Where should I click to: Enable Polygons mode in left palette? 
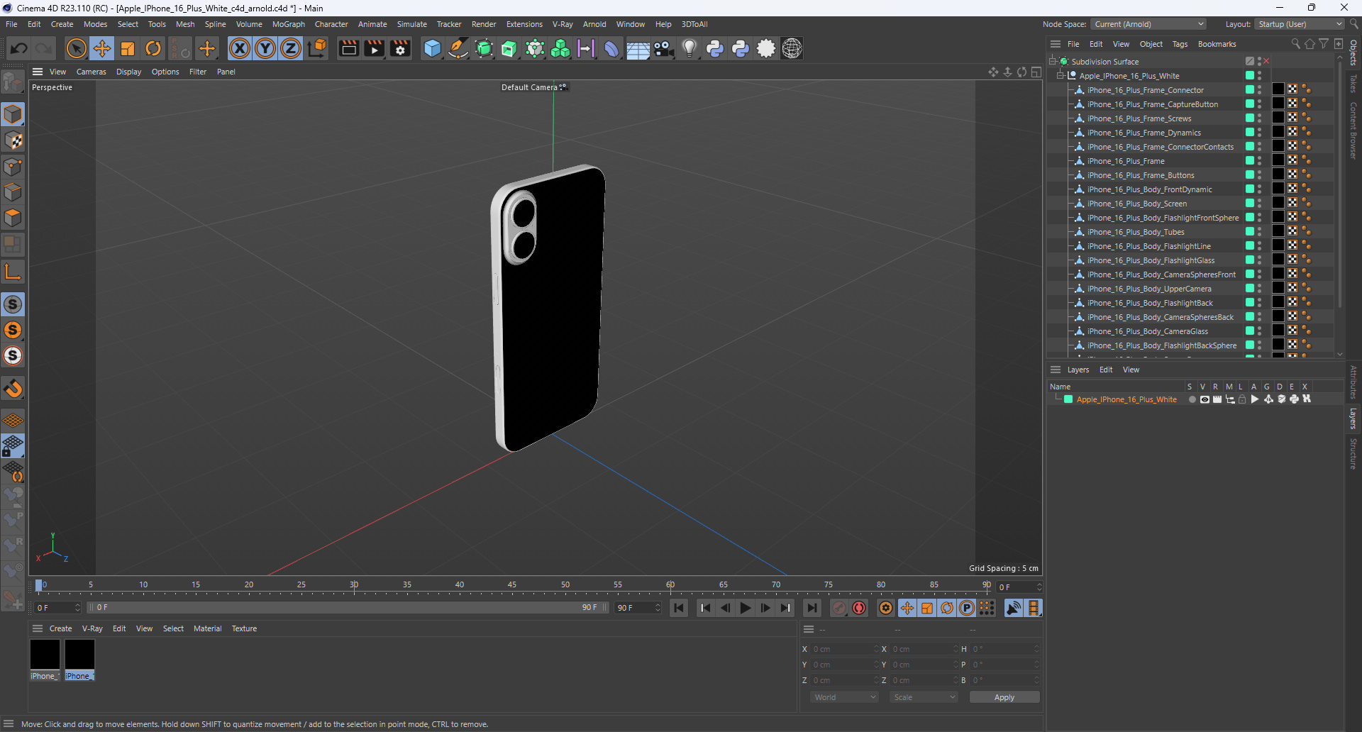[x=13, y=218]
